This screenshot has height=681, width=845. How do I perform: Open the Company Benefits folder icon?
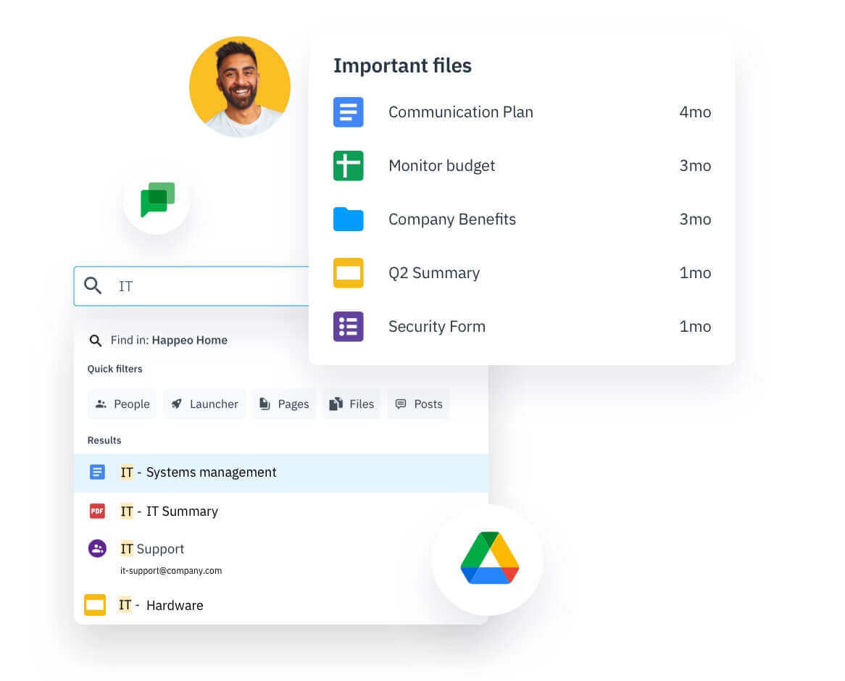pos(348,220)
